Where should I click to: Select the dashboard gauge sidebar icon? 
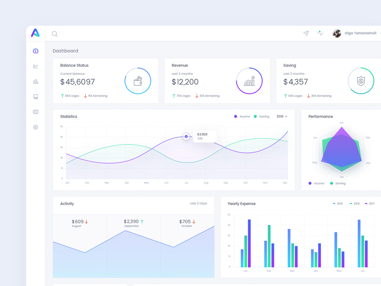point(35,51)
